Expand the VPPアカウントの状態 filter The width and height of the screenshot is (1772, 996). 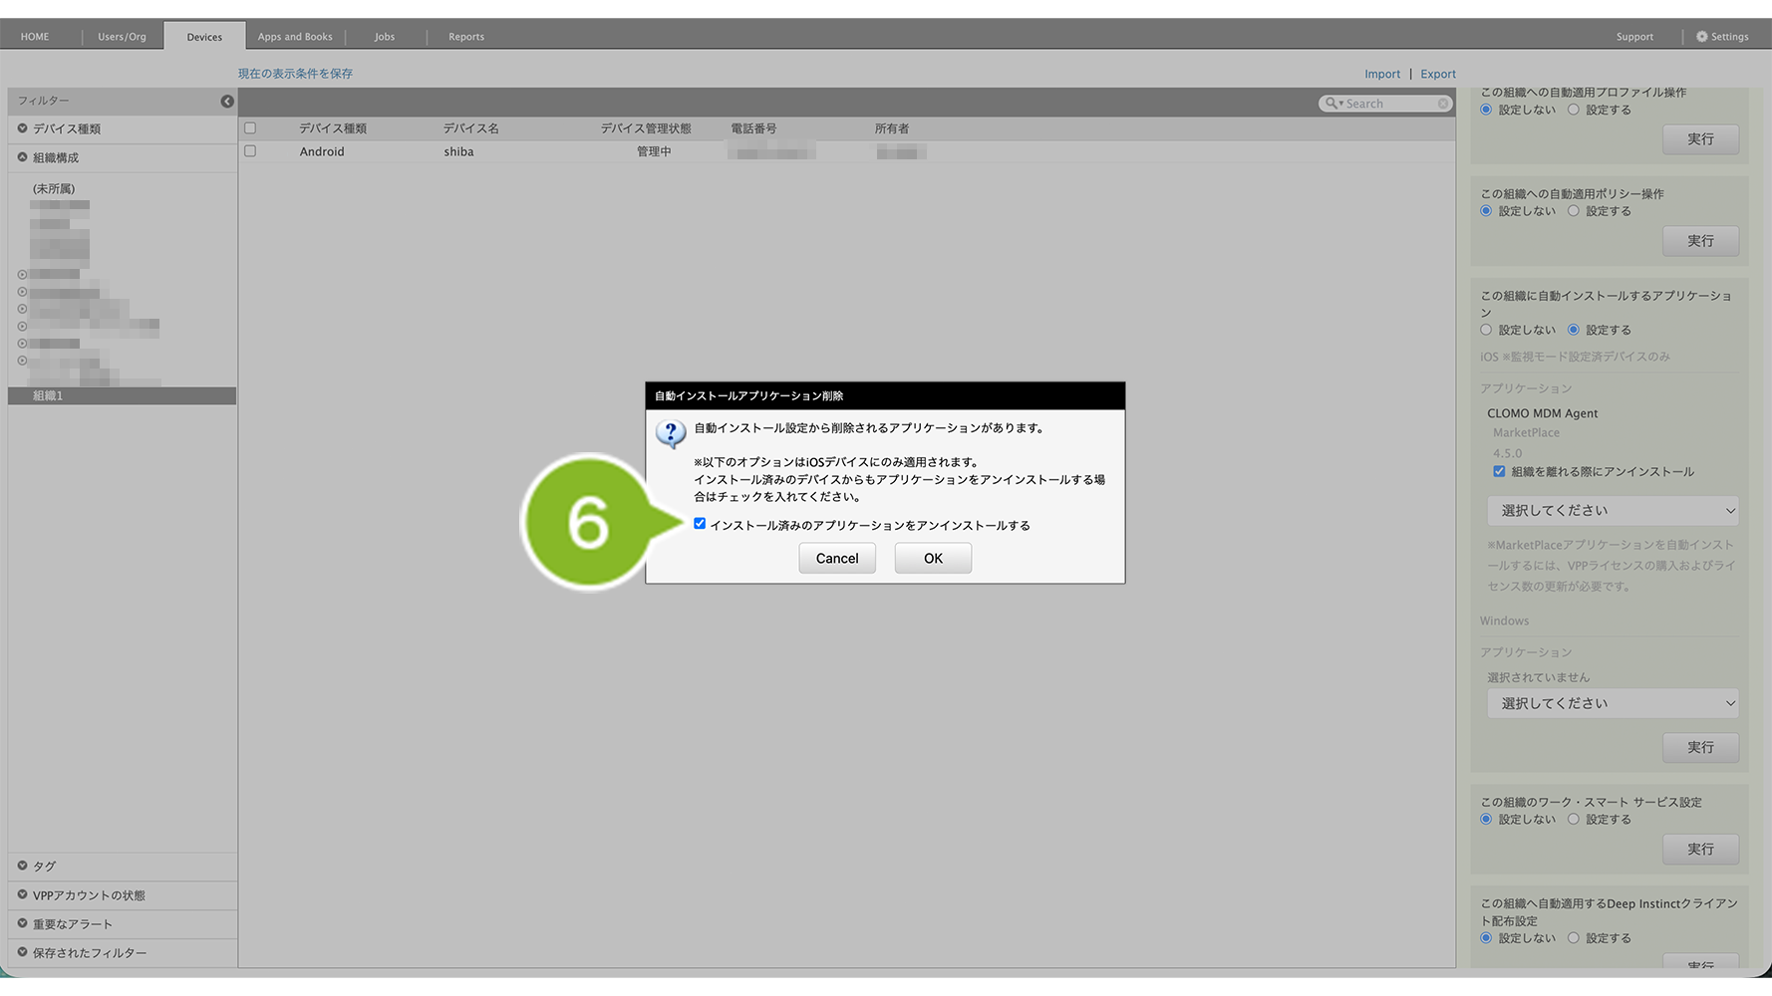tap(22, 895)
